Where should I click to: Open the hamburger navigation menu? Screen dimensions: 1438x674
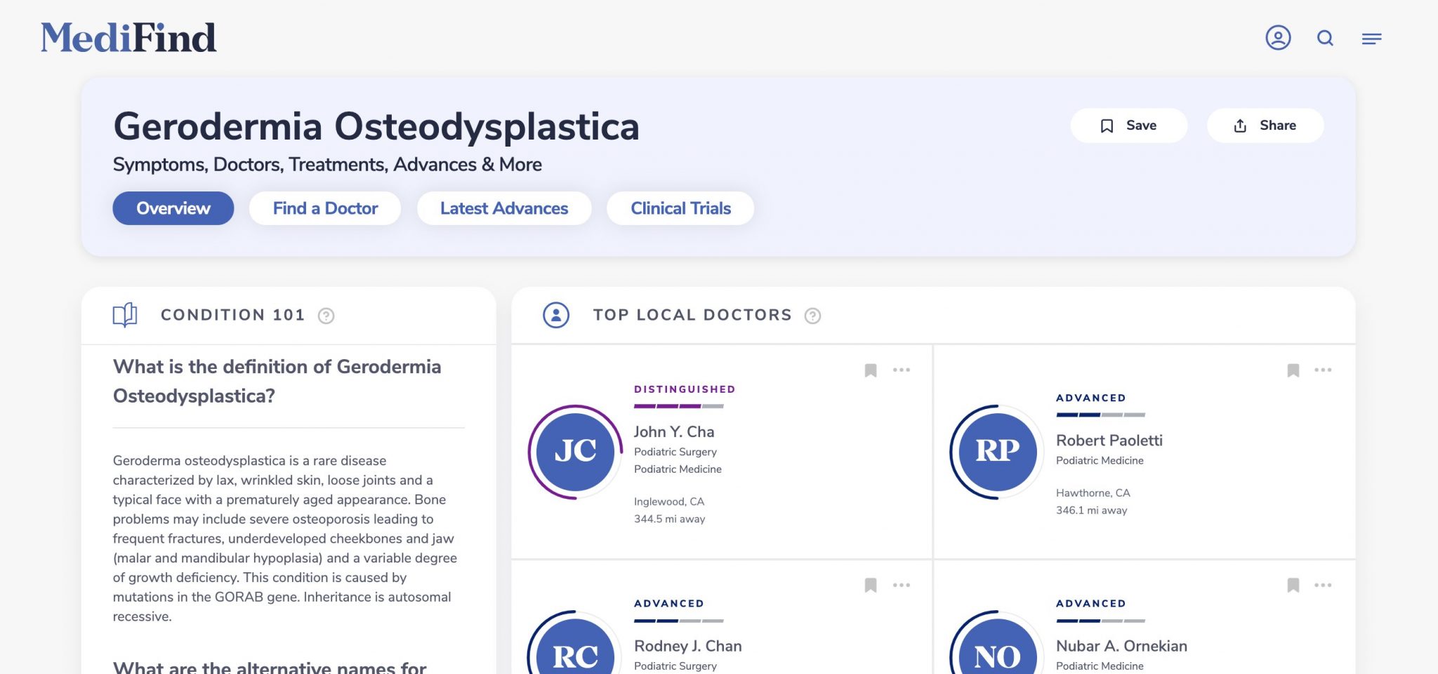coord(1371,39)
